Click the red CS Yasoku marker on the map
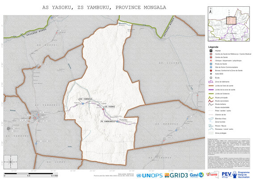 pyautogui.click(x=103, y=109)
